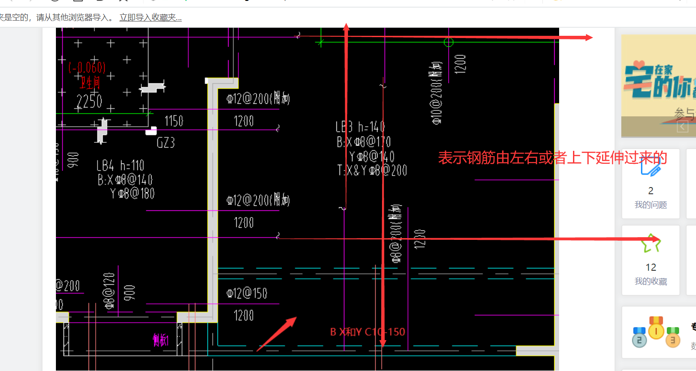Open the 我的问题 label
Screen dimensions: 696x371
pyautogui.click(x=651, y=205)
